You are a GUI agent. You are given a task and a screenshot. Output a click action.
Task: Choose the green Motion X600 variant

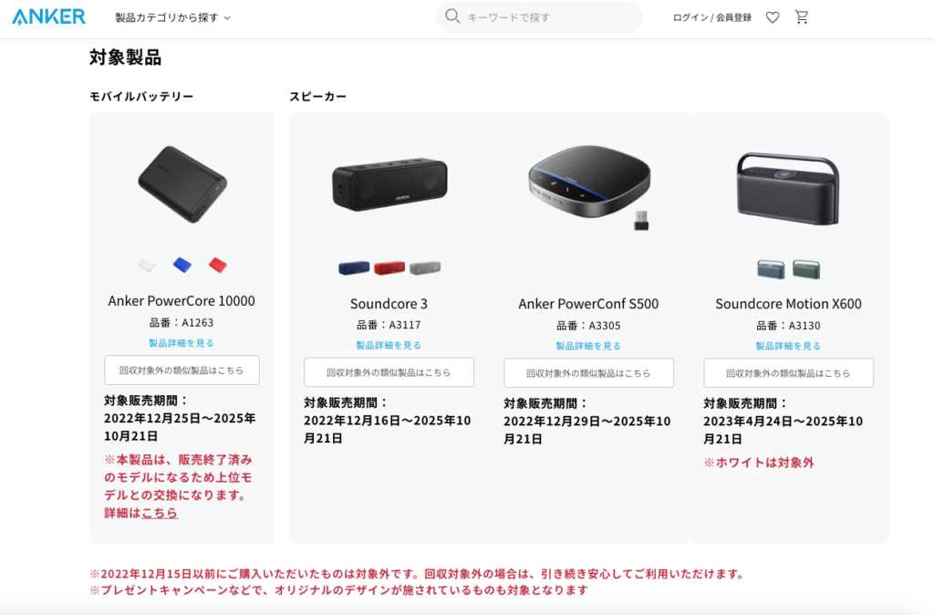pos(806,269)
